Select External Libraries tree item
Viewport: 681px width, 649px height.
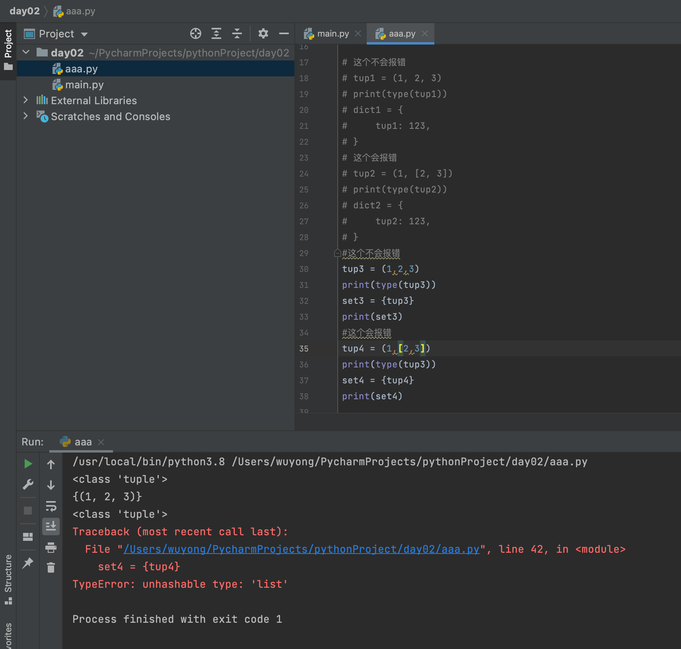[93, 101]
